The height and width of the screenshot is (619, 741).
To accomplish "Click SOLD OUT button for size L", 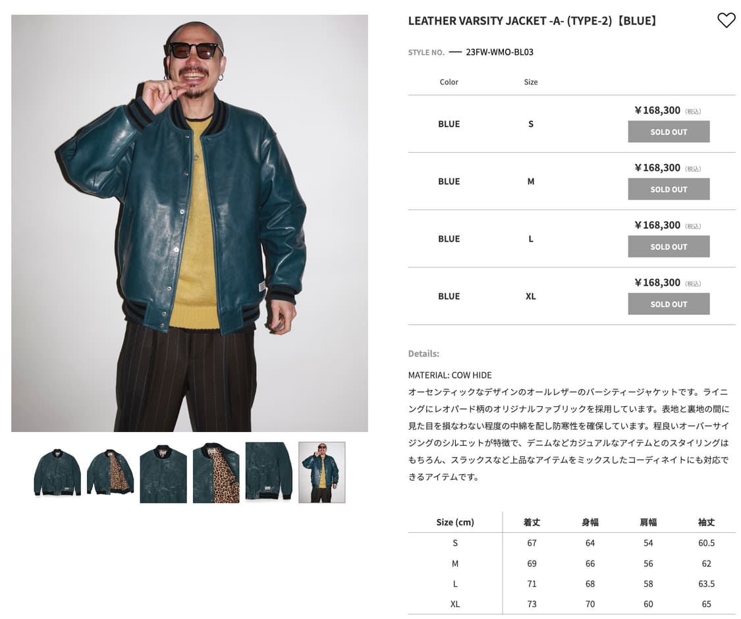I will tap(669, 246).
